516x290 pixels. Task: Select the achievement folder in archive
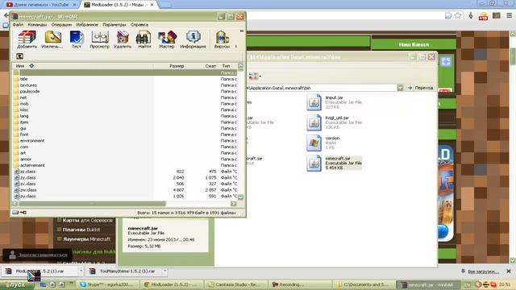(32, 165)
